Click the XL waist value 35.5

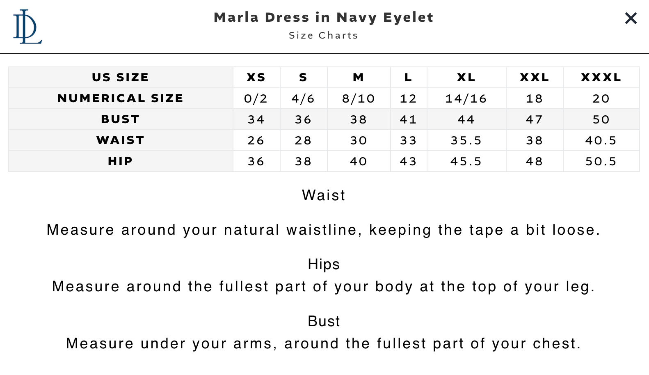click(x=466, y=140)
